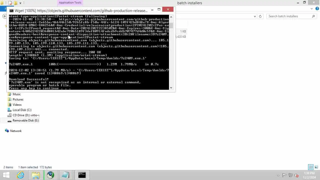The image size is (320, 180).
Task: Click the Removable Disk (E:) drive icon
Action: pos(9,120)
